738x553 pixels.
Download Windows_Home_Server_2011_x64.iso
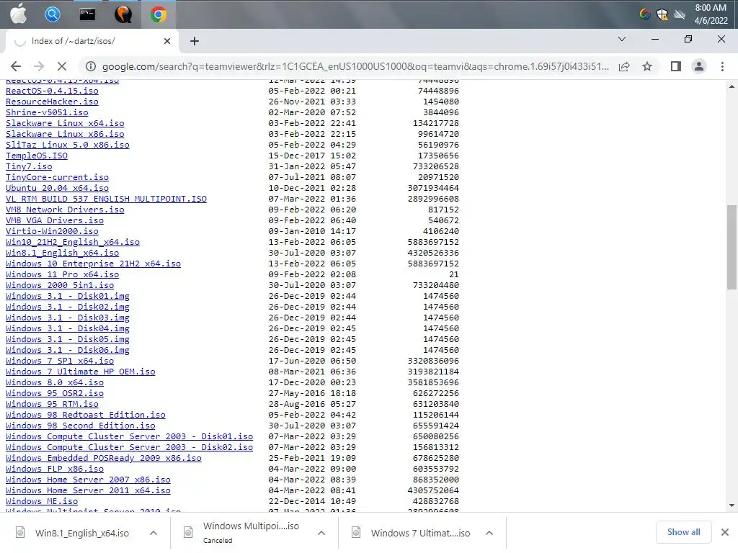[x=88, y=491]
